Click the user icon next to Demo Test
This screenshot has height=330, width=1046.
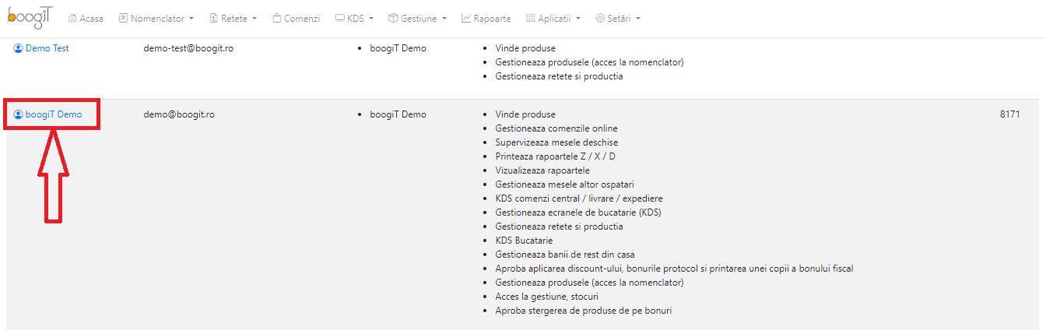pos(19,48)
